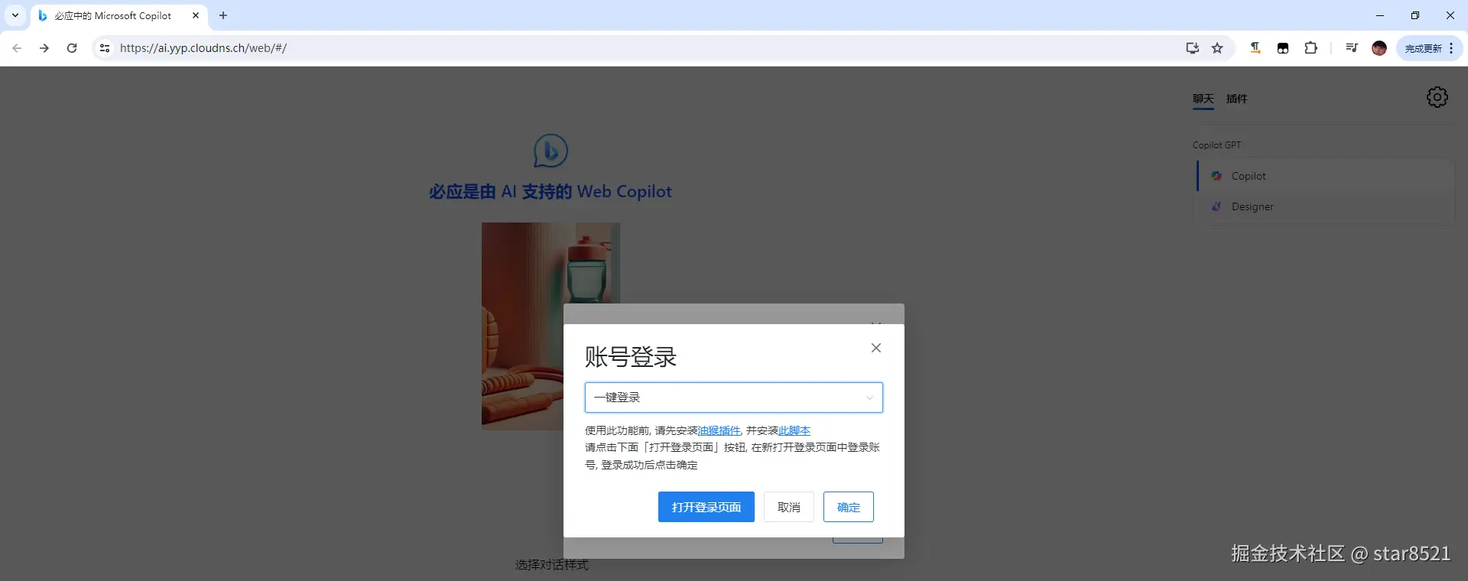Screen dimensions: 1468x581
Task: Open the Chrome profile avatar
Action: 1379,48
